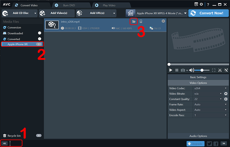
Task: Click the 00:00:10.3 duration text
Action: coord(70,28)
